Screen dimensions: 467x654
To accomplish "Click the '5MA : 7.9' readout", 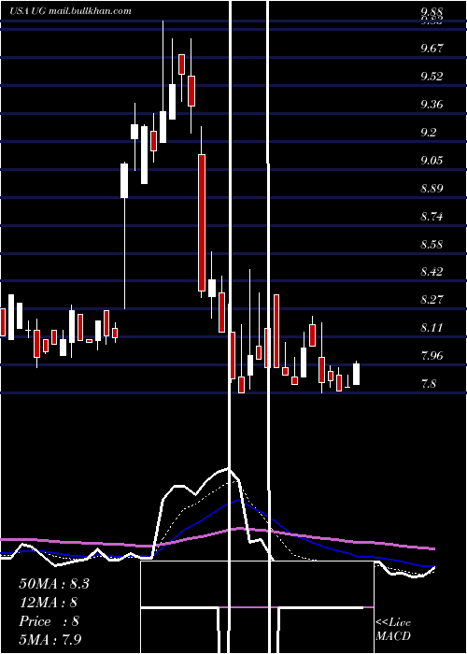I will [50, 639].
